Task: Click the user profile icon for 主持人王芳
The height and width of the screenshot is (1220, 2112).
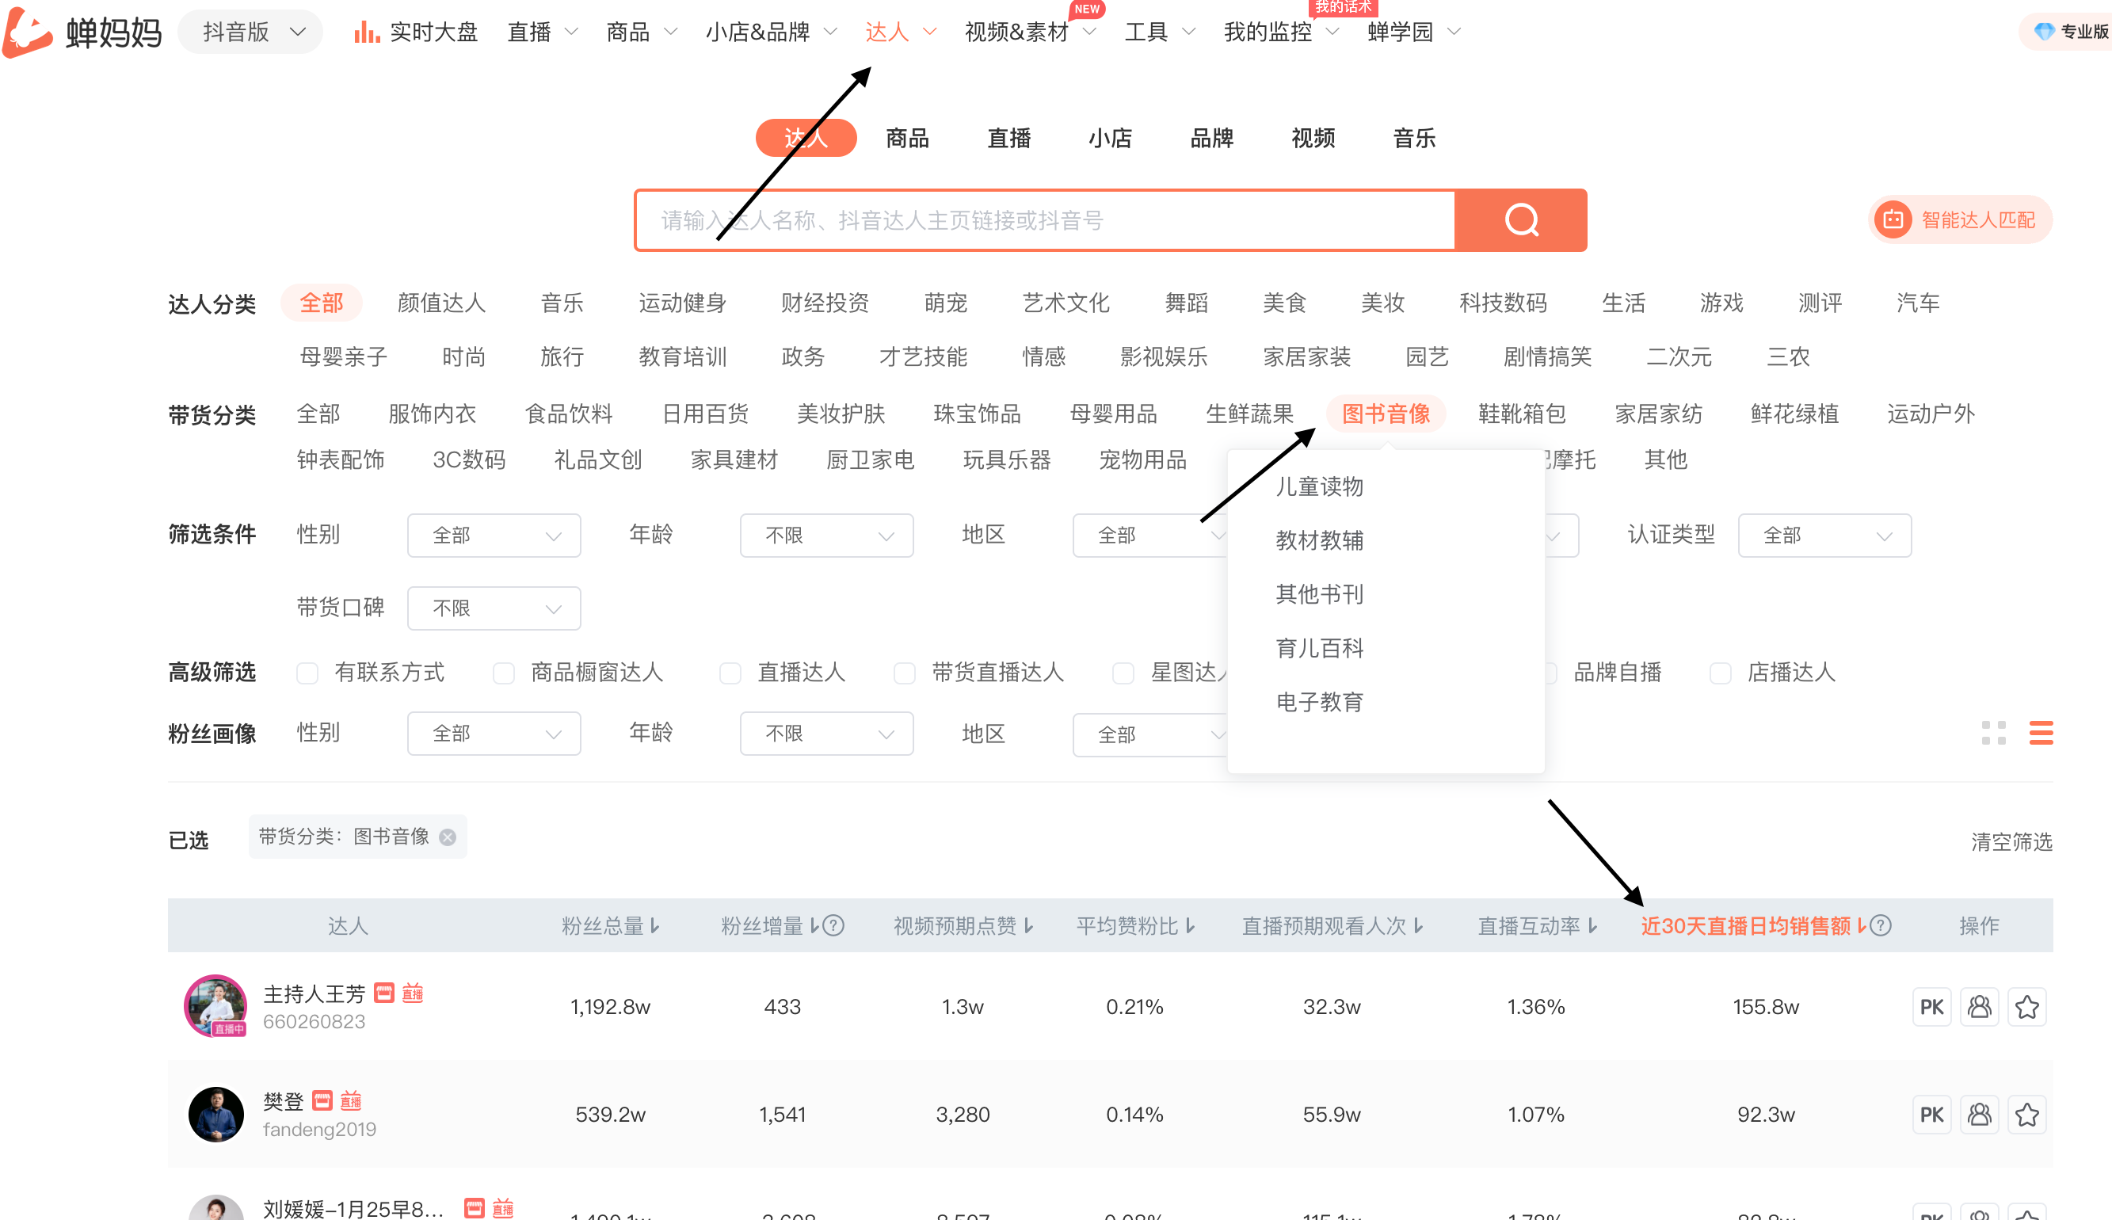Action: coord(1979,1007)
